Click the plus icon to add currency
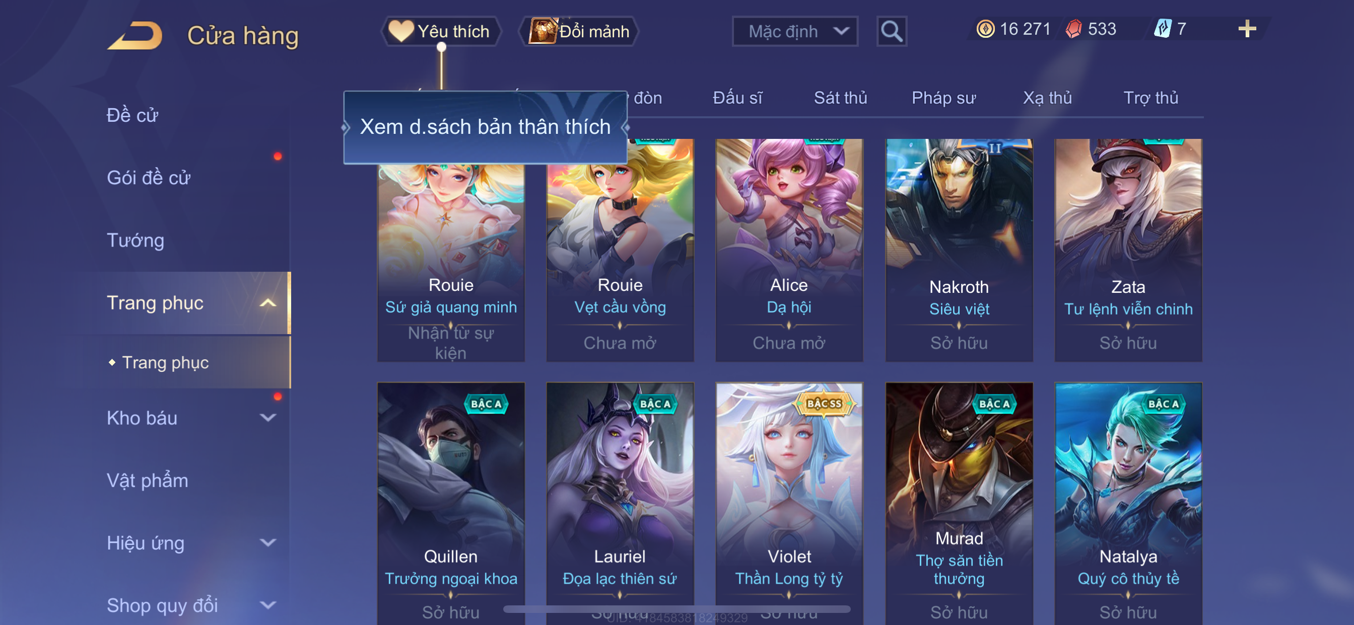The image size is (1354, 625). pos(1246,29)
